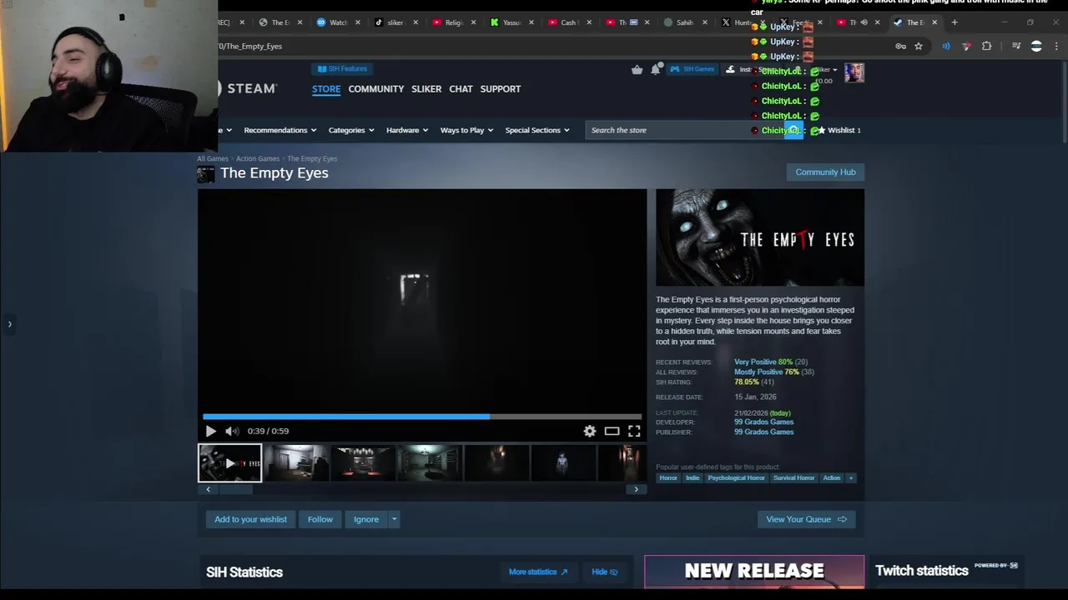Click the Steam logo
Screen dimensions: 1068x600
pos(248,88)
